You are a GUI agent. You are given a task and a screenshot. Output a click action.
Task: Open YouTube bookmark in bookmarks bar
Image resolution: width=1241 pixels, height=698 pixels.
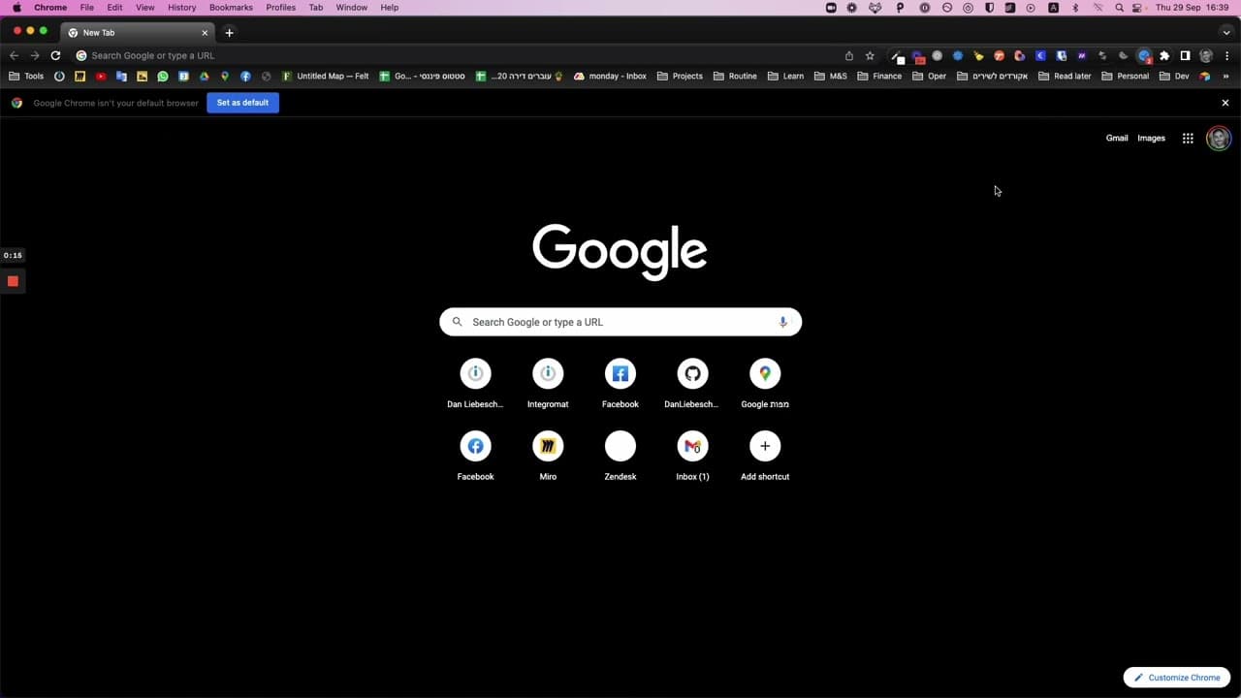click(101, 77)
